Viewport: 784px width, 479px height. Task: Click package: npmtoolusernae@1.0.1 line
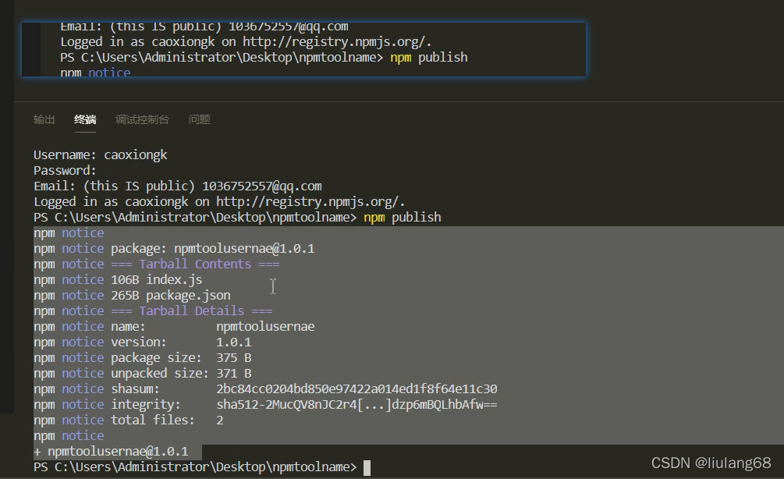[174, 249]
